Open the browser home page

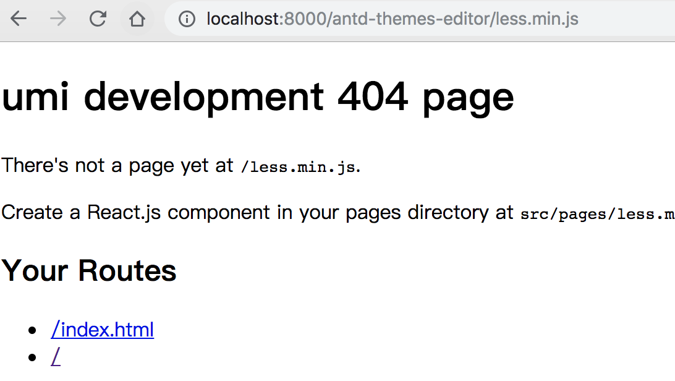click(137, 19)
